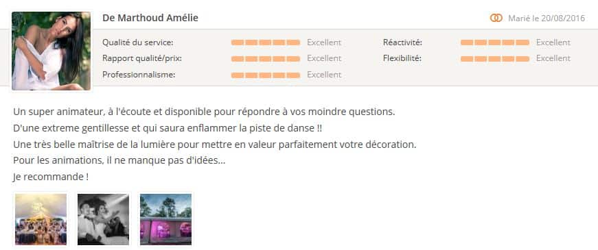Open the black-and-white couple photo thumbnail
Image resolution: width=598 pixels, height=250 pixels.
(x=104, y=219)
